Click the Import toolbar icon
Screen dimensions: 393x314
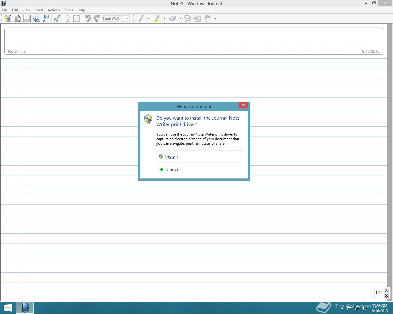37,18
